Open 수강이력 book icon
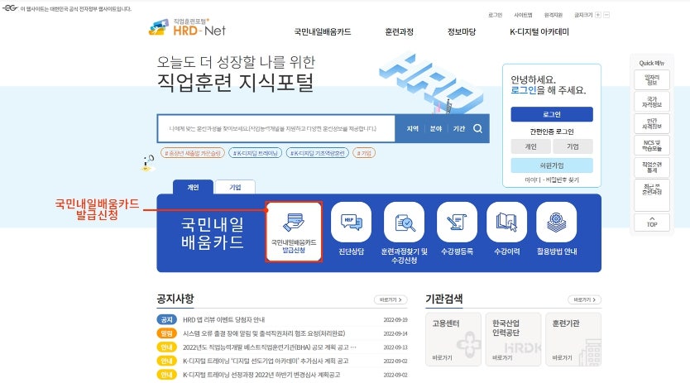690x383 pixels. (506, 223)
